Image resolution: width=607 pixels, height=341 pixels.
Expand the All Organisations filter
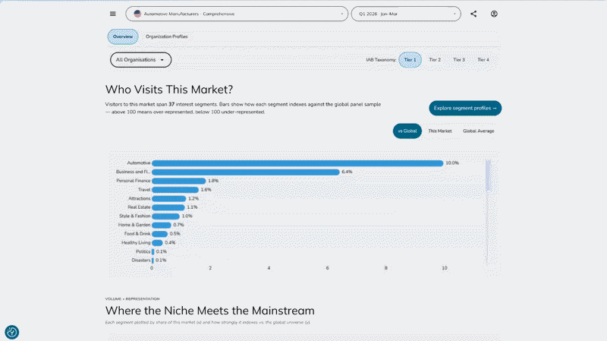click(x=140, y=60)
